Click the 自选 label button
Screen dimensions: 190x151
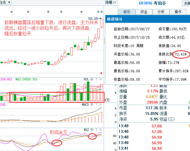(3, 2)
